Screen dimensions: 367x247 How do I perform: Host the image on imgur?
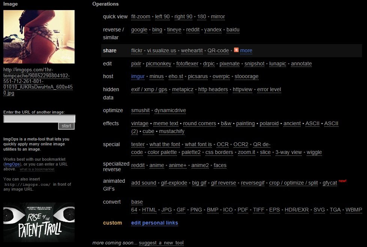point(138,76)
